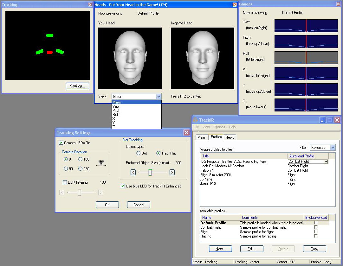Toggle Use blue LED for TrackIR Enhanced
This screenshot has width=343, height=266.
123,186
